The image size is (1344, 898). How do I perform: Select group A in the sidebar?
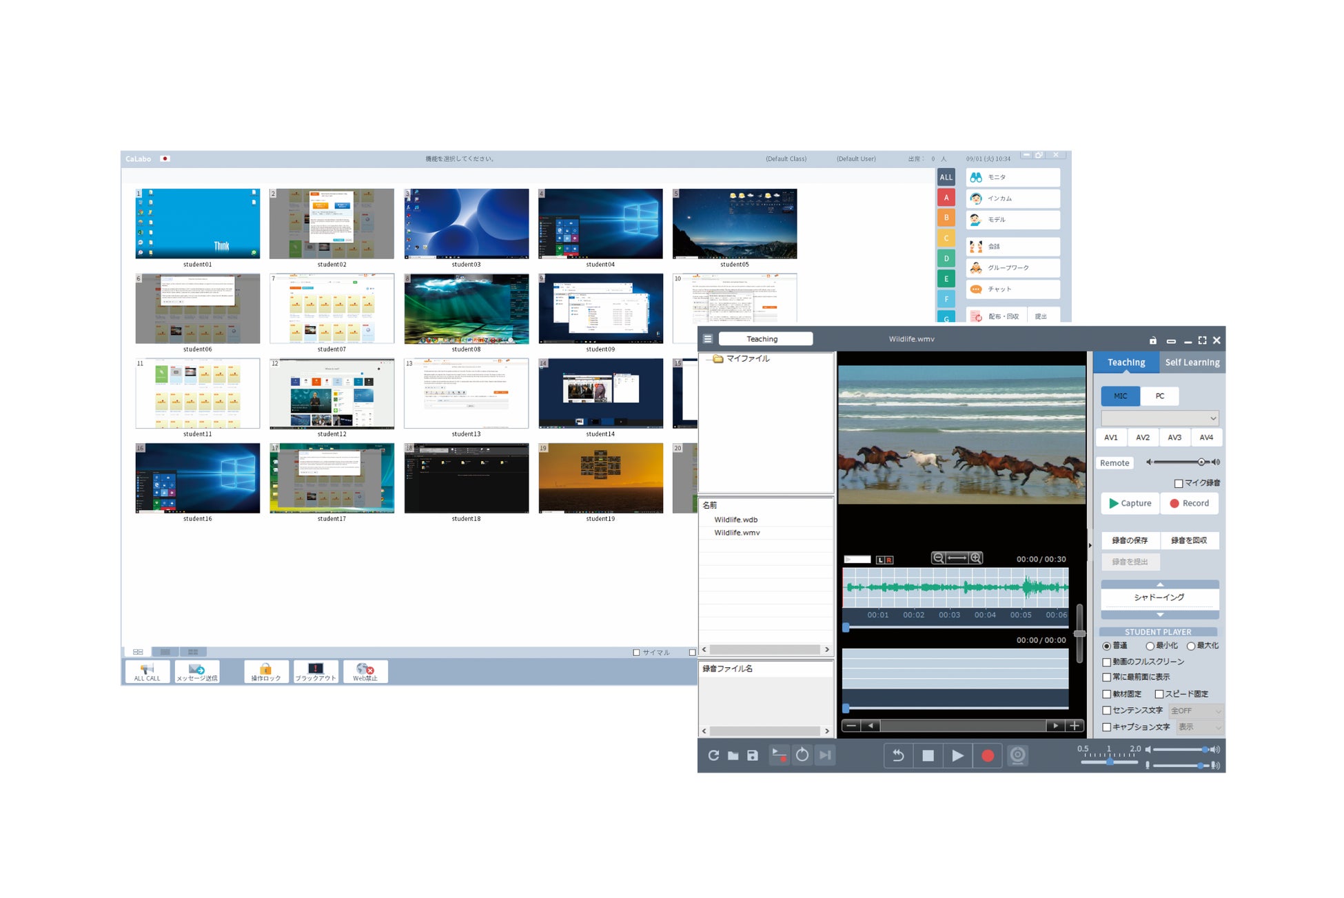coord(946,198)
